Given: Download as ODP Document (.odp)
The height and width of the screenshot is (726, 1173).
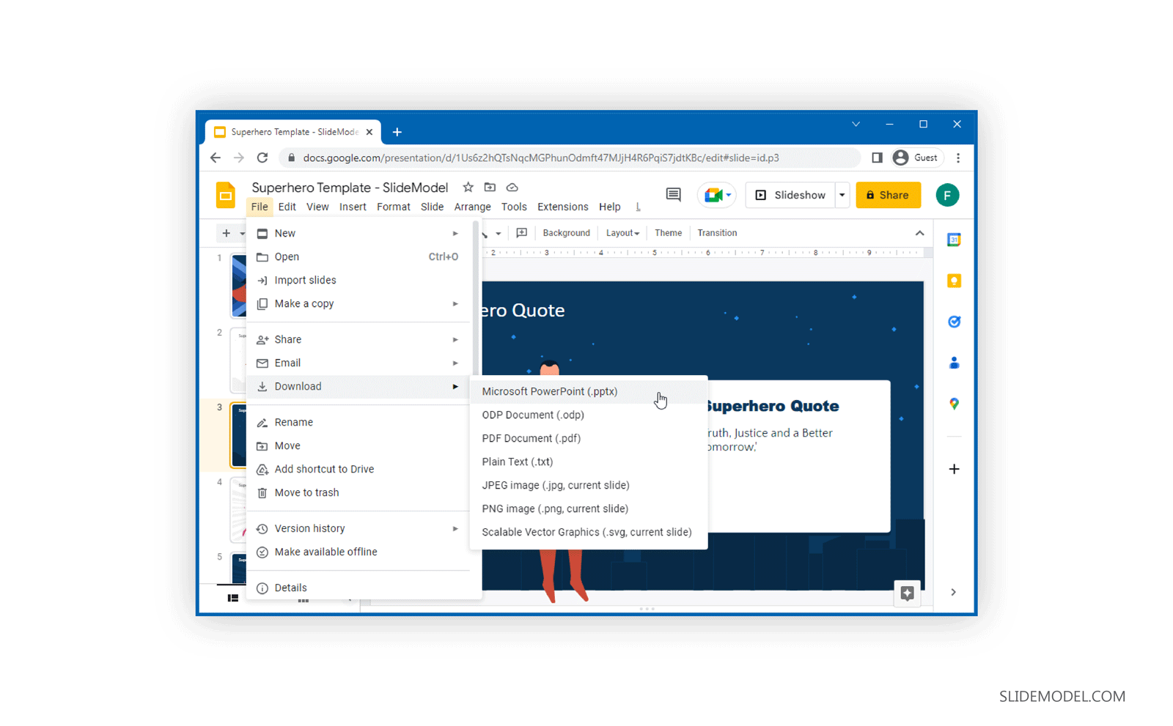Looking at the screenshot, I should click(x=589, y=415).
